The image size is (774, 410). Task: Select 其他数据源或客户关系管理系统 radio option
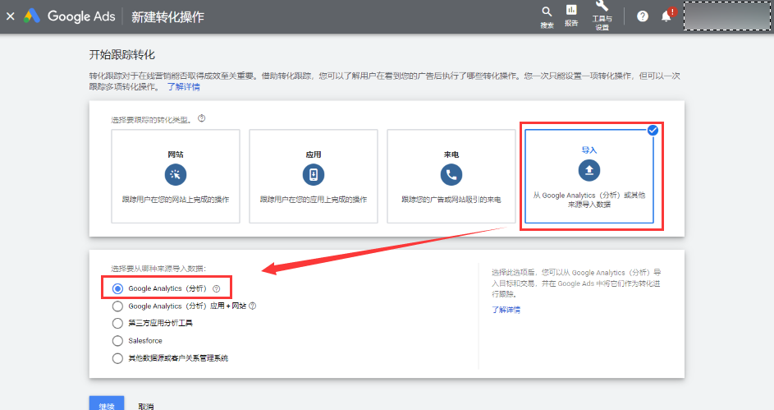(x=117, y=358)
